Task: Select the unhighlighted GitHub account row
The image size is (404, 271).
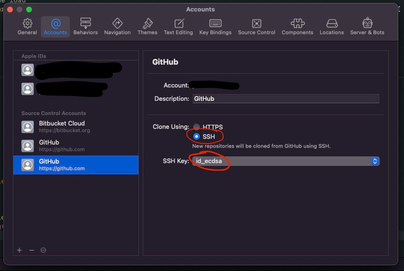Action: (76, 145)
